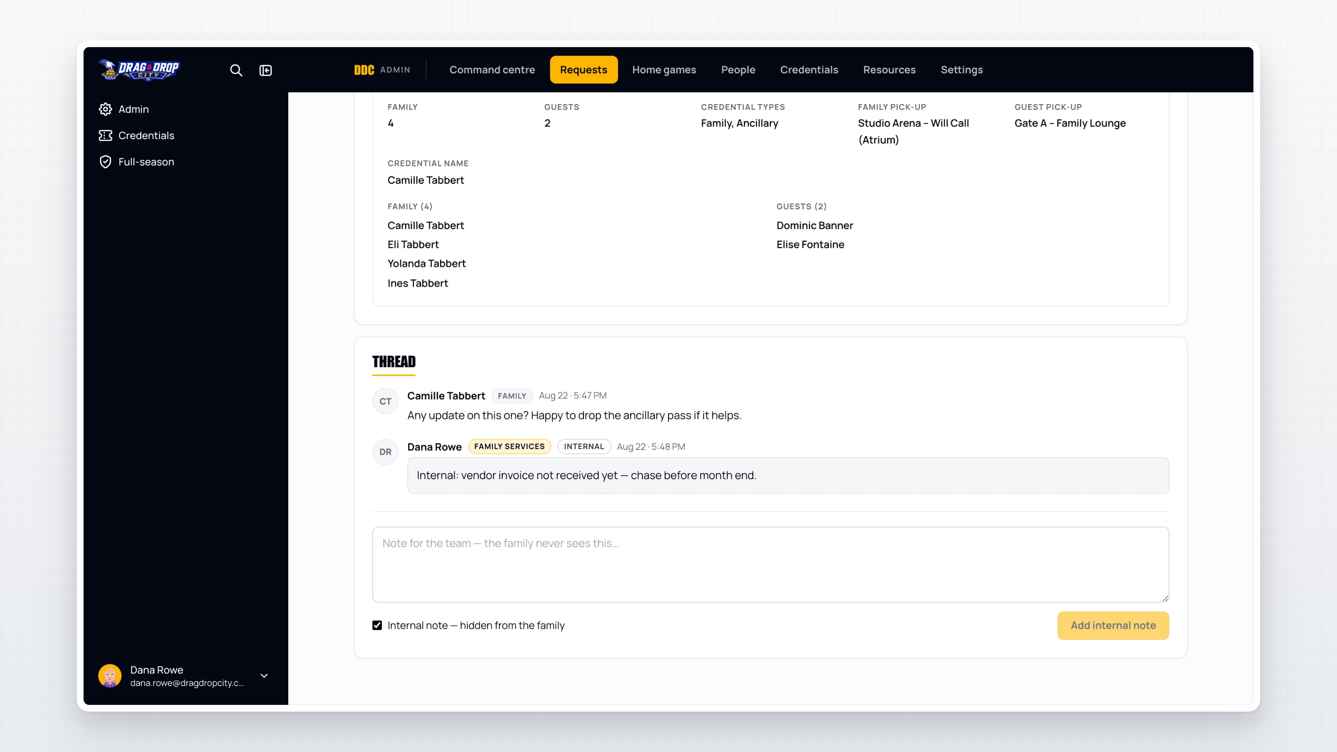Expand the Dana Rowe account menu chevron

click(x=264, y=676)
